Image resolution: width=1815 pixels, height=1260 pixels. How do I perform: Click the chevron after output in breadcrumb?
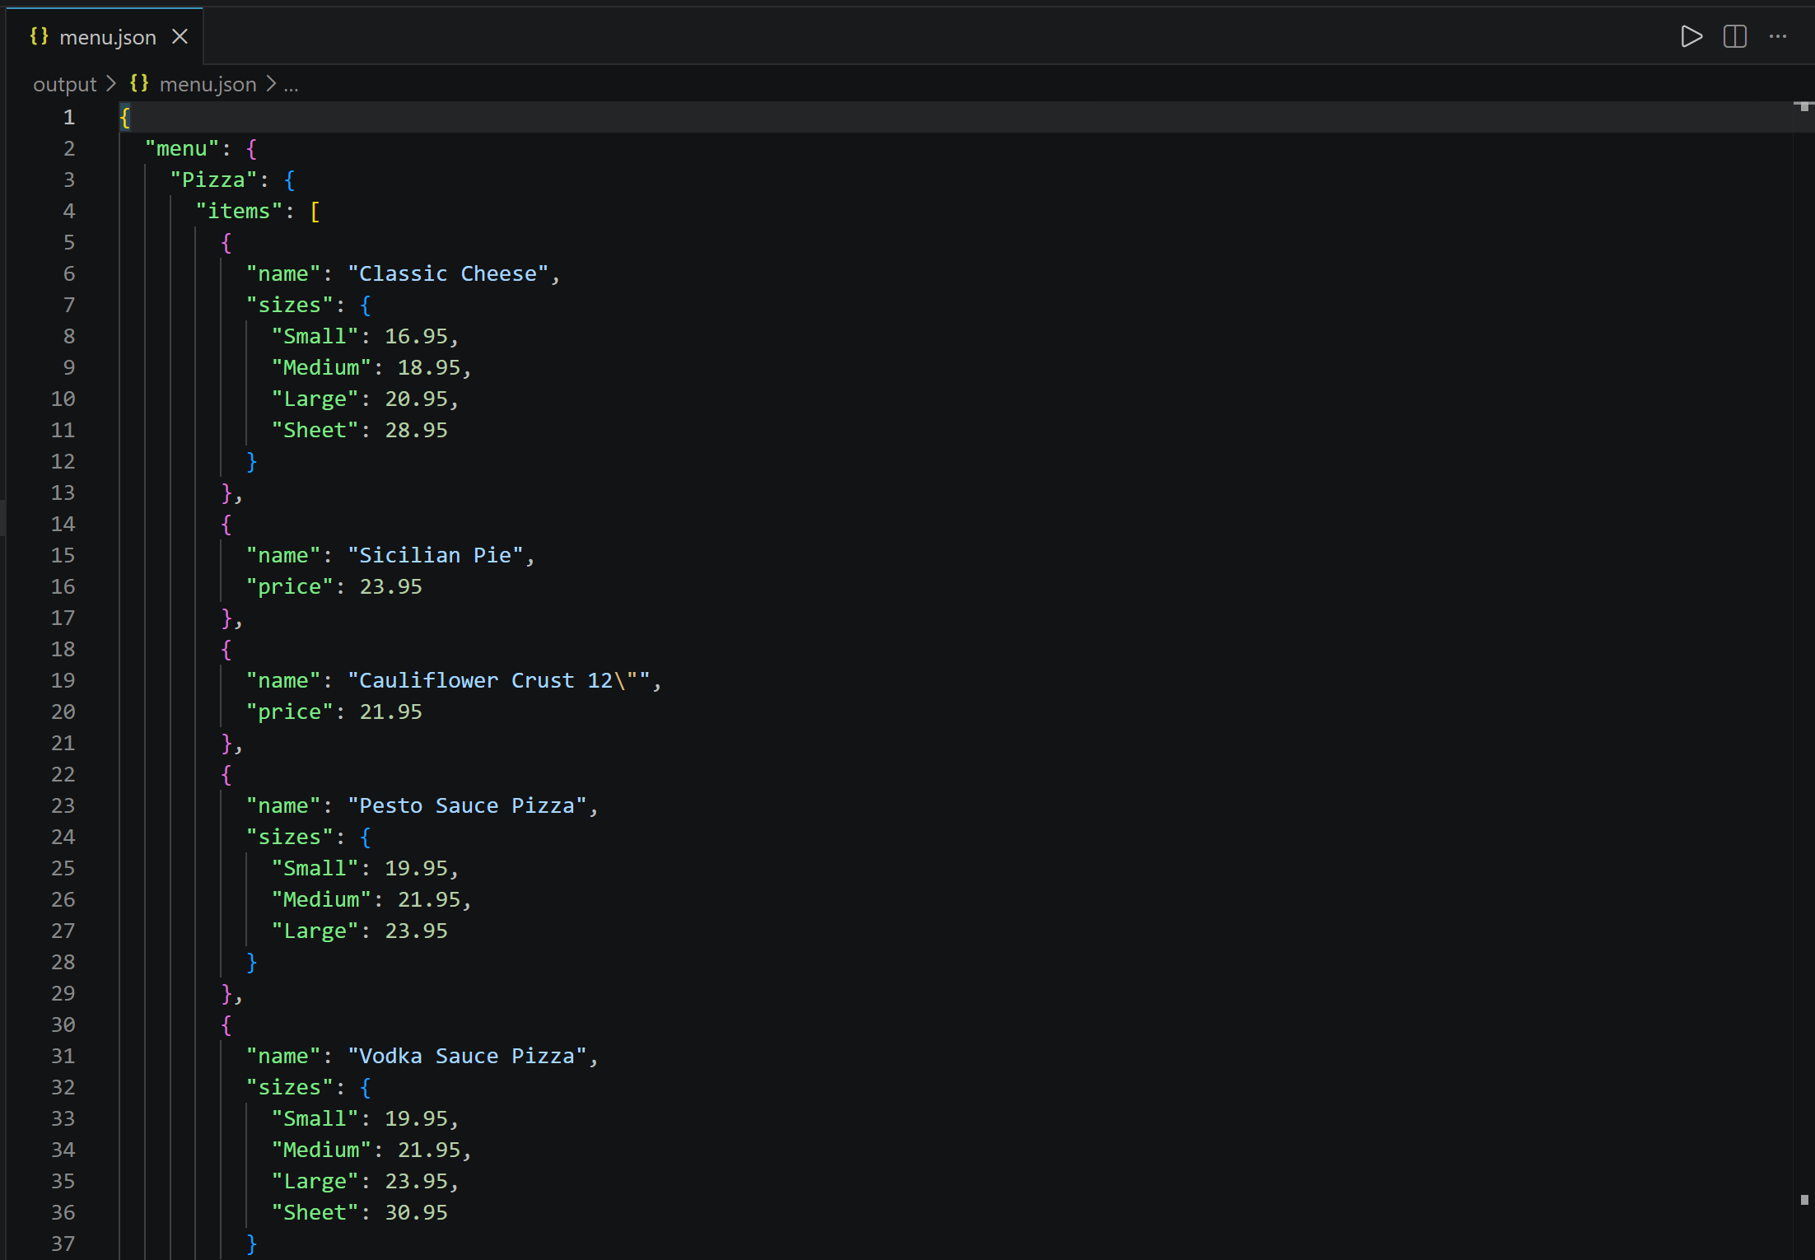(x=111, y=84)
